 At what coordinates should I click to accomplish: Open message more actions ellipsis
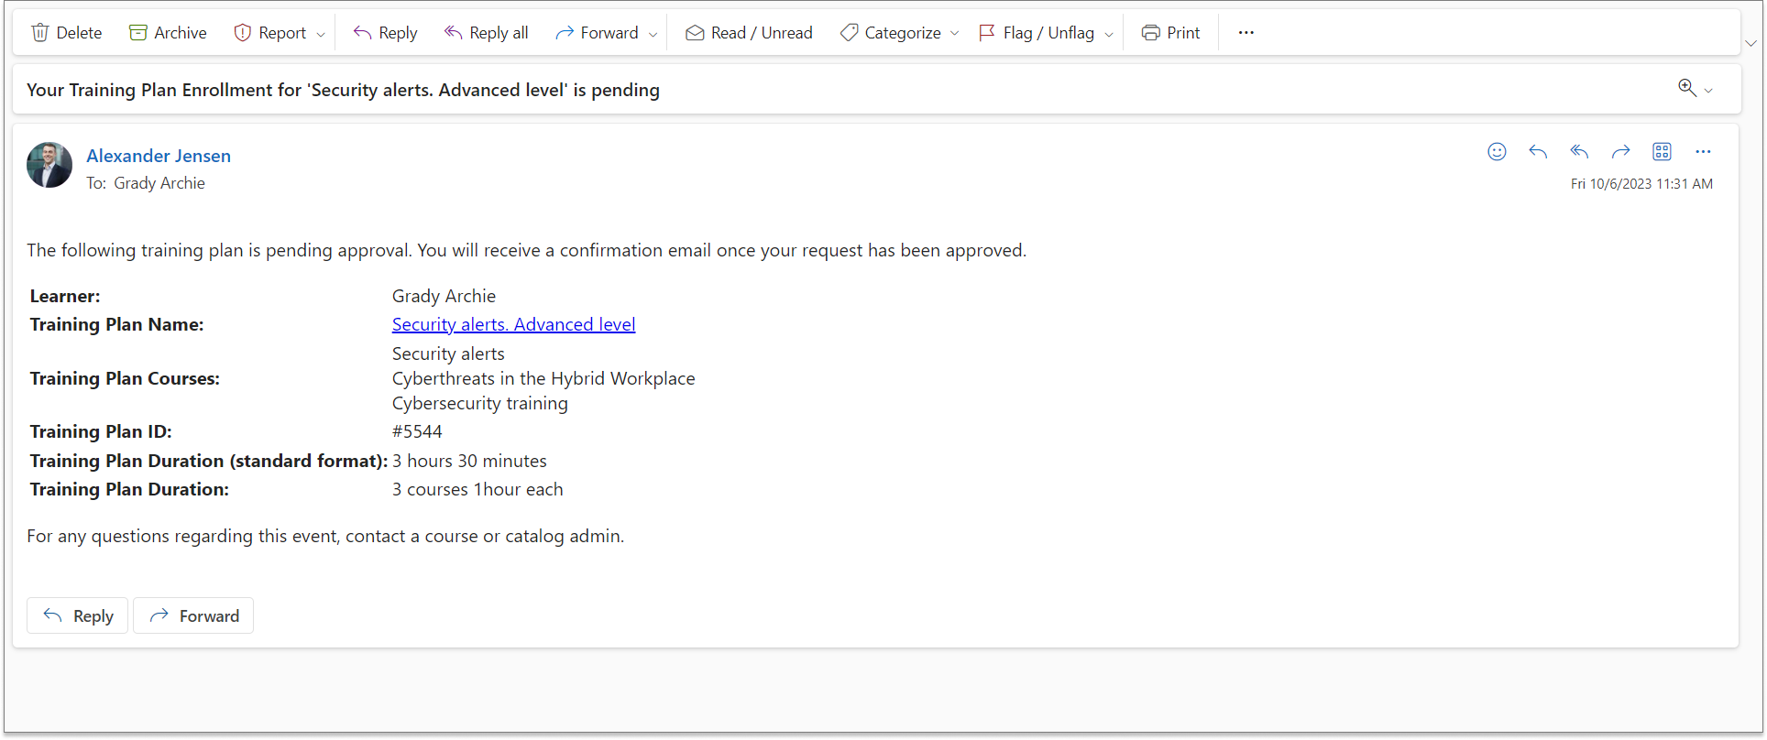click(x=1703, y=152)
